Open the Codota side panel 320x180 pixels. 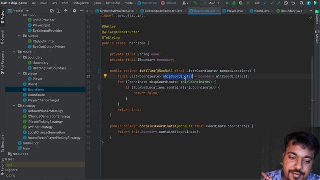click(317, 17)
